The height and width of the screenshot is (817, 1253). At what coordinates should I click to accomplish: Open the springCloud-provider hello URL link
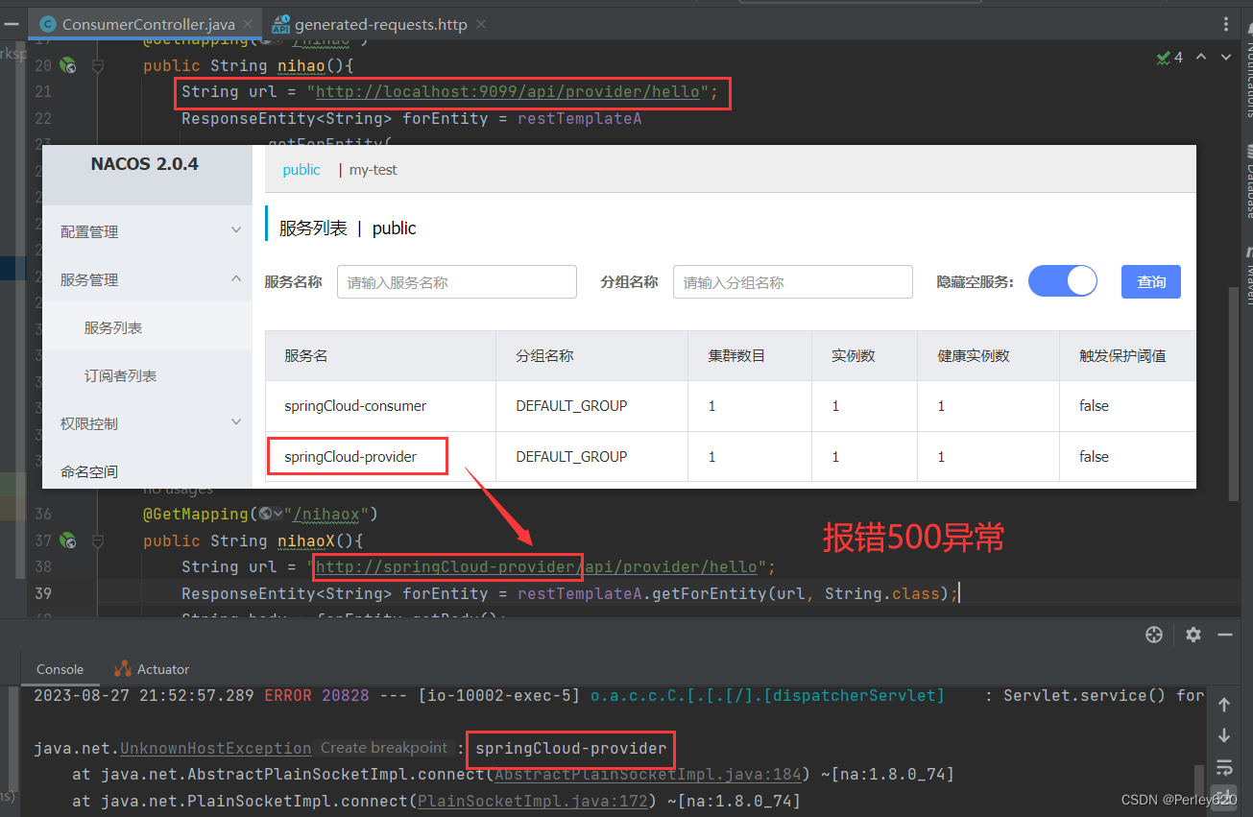pyautogui.click(x=537, y=567)
